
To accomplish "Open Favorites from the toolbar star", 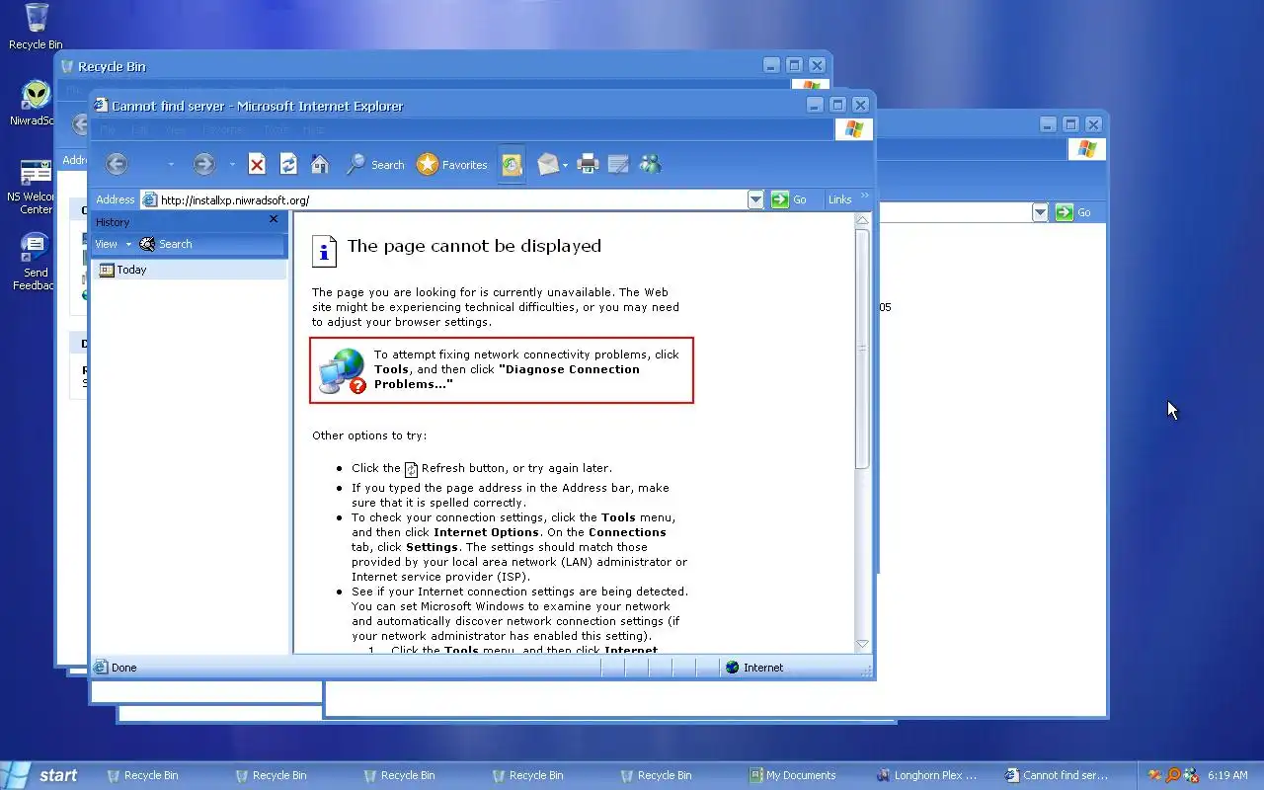I will tap(452, 165).
